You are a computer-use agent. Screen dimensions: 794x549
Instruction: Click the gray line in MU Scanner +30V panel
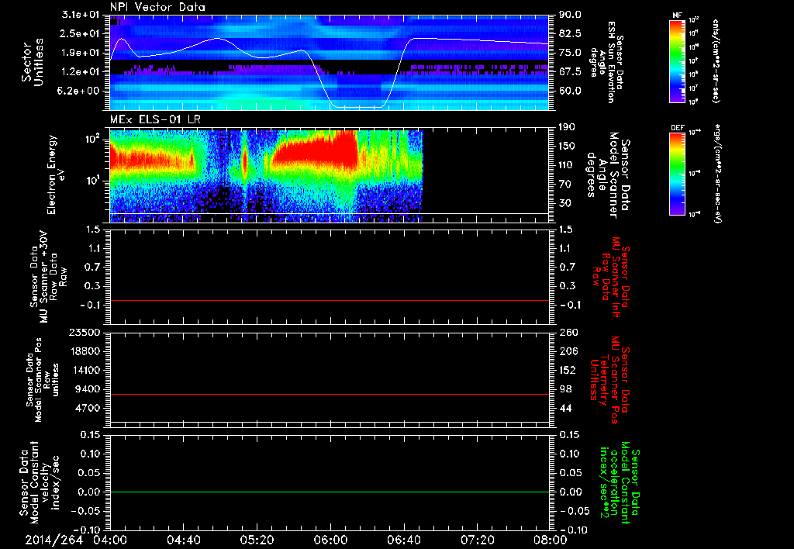[329, 300]
